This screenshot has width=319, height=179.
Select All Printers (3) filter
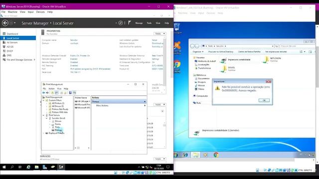pyautogui.click(x=56, y=103)
